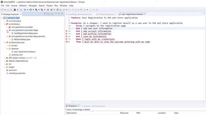Collapse the com.jpetstore.cucumber.steps package

coord(7,30)
